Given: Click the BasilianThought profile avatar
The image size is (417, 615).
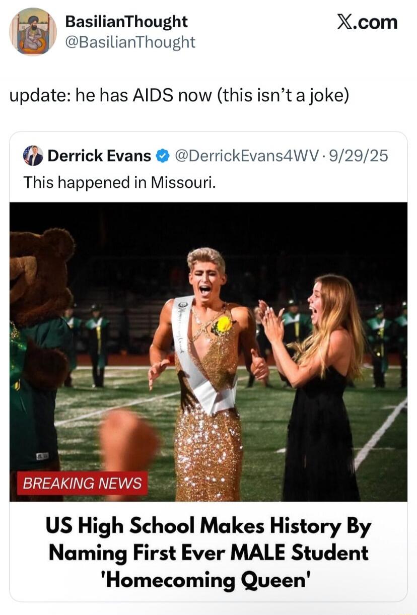Looking at the screenshot, I should (33, 31).
